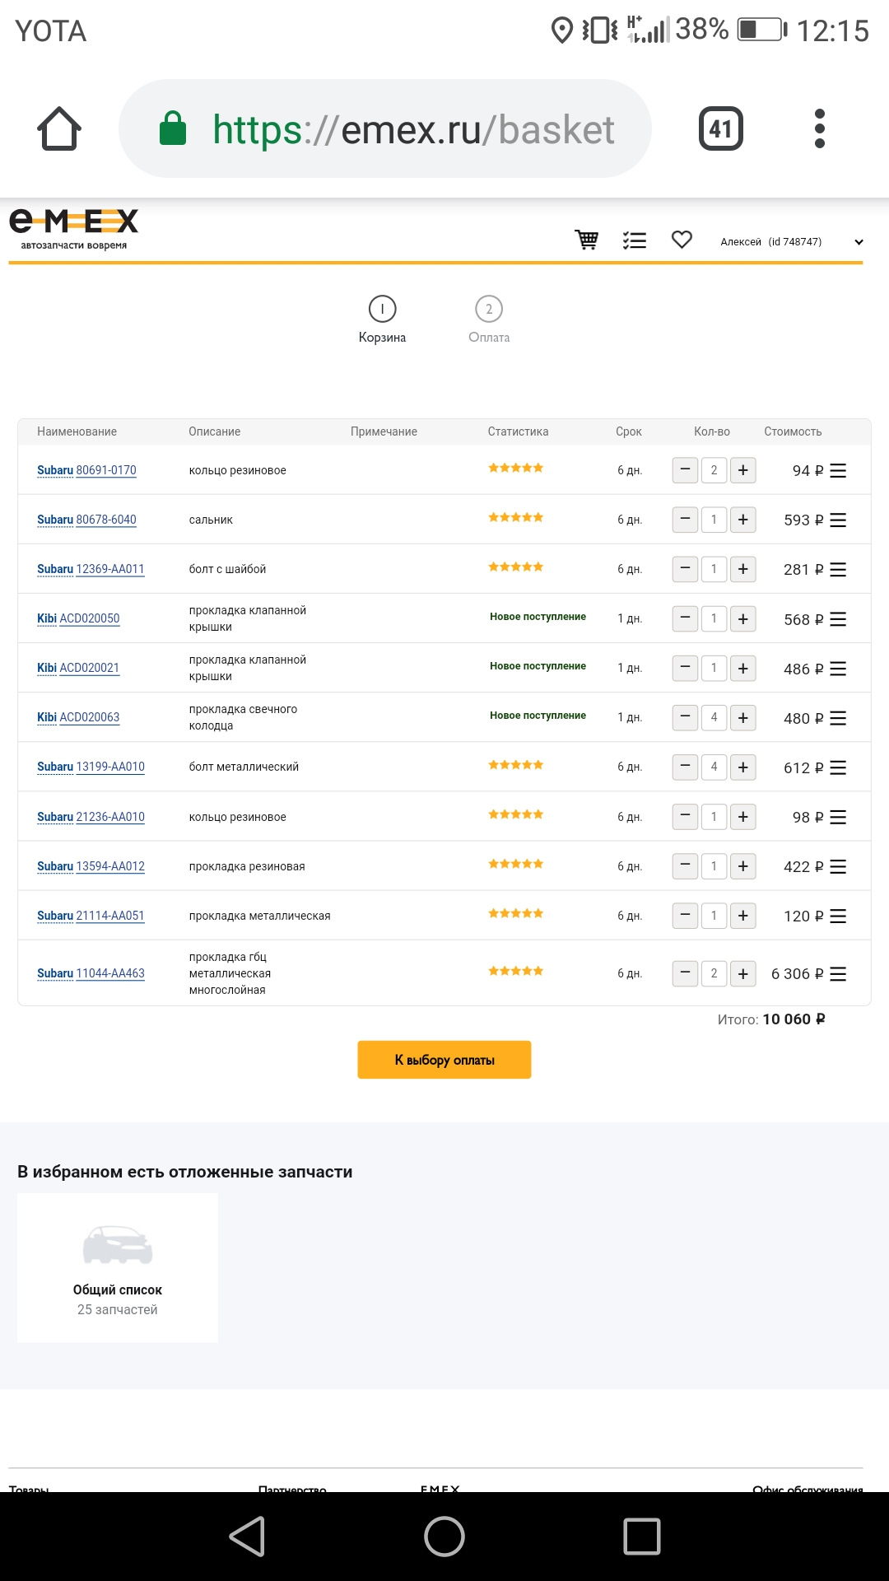Screen dimensions: 889x1581
Task: Tap the green padlock security icon
Action: coord(172,128)
